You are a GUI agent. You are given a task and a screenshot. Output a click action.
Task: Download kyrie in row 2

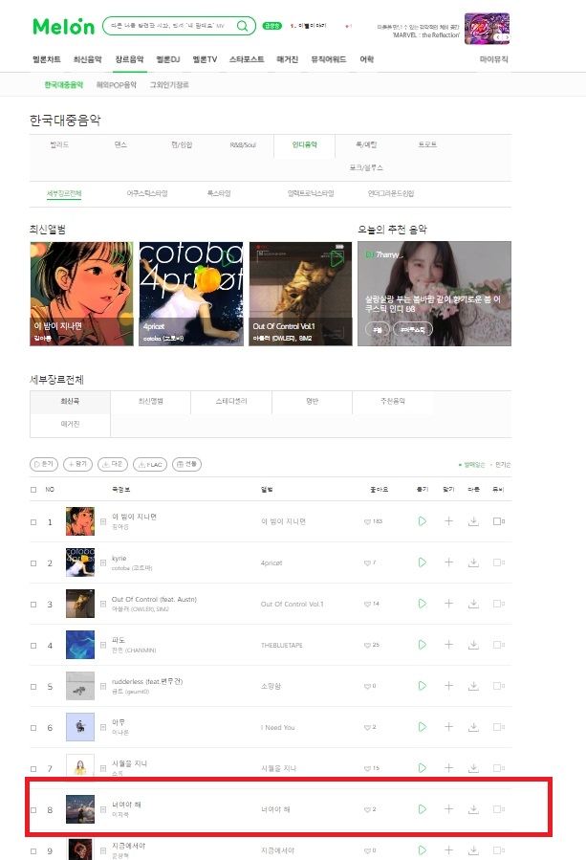[x=473, y=562]
